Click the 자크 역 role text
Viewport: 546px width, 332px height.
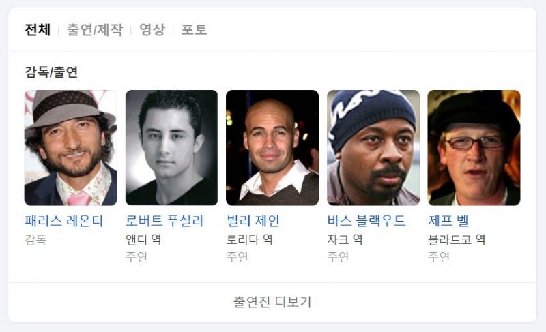coord(345,239)
